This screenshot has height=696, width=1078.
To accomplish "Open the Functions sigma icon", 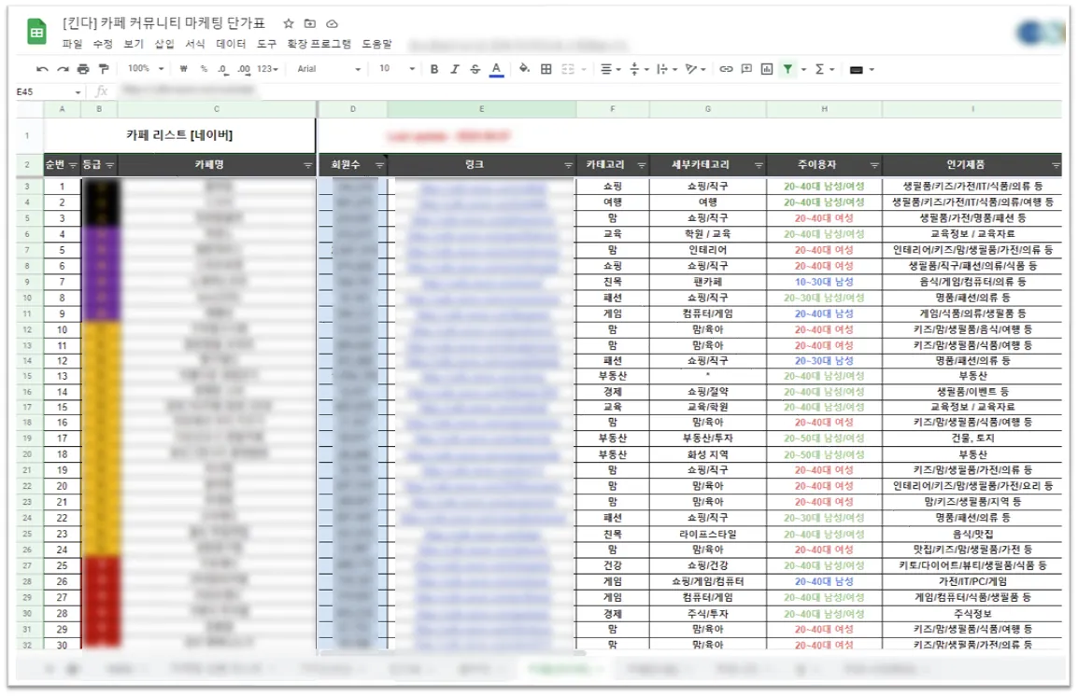I will click(819, 69).
